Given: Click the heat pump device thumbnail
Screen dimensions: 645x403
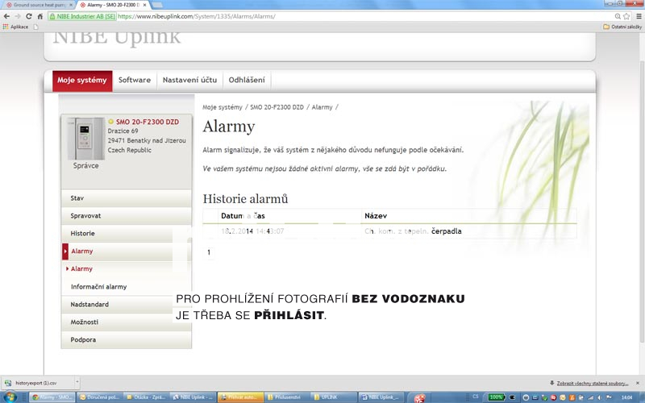Looking at the screenshot, I should click(x=85, y=140).
